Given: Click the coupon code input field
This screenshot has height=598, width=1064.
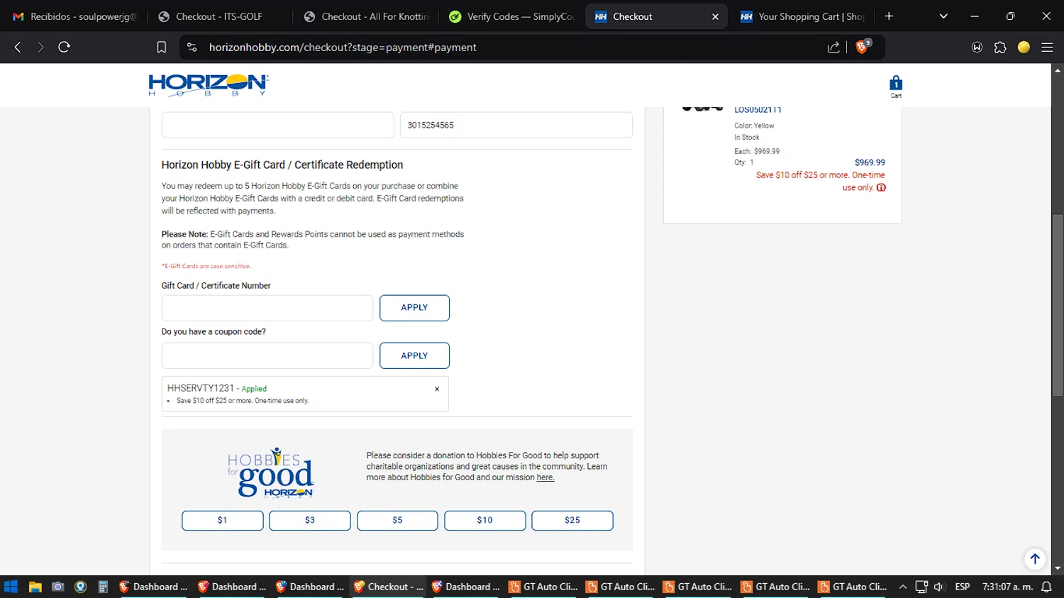Looking at the screenshot, I should tap(267, 355).
